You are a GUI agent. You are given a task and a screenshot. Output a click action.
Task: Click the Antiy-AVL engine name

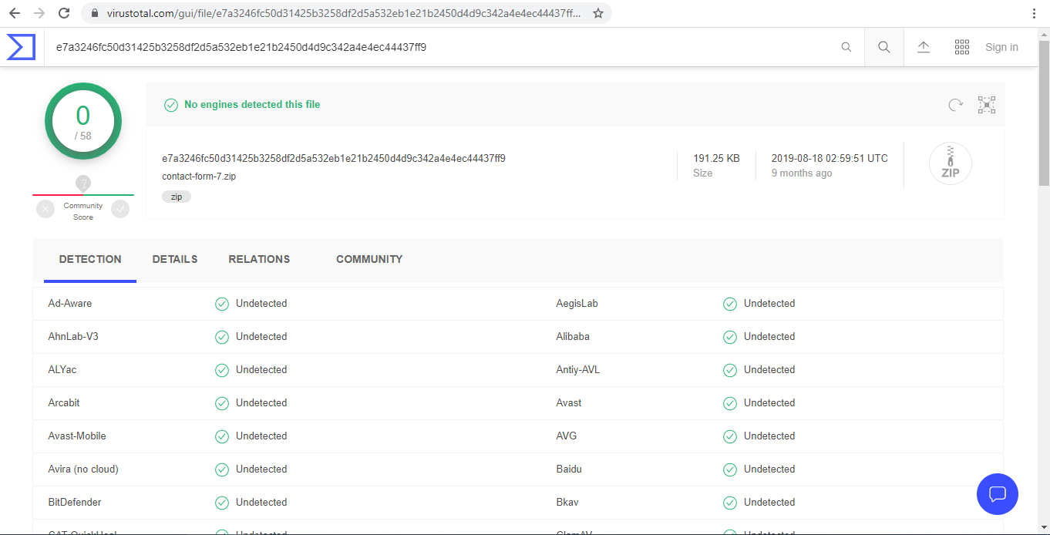click(x=578, y=370)
